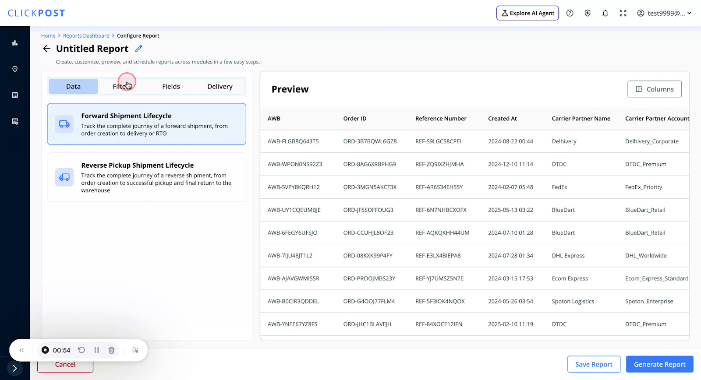This screenshot has width=701, height=380.
Task: Click the AWB column header
Action: (274, 119)
